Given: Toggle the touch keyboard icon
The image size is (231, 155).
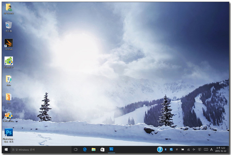Looking at the screenshot, I should point(206,150).
